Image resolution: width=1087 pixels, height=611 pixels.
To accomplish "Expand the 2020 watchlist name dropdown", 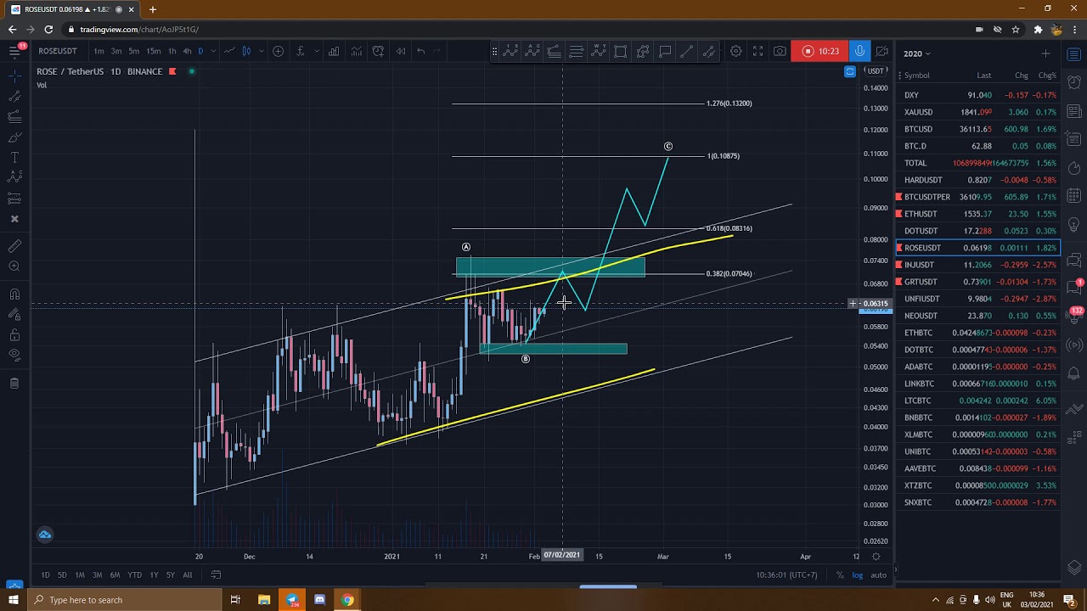I will [x=916, y=53].
